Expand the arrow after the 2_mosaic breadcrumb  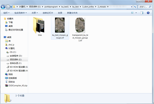tap(108, 7)
